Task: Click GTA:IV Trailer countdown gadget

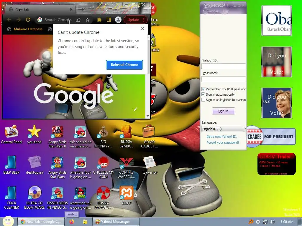Action: click(x=276, y=164)
